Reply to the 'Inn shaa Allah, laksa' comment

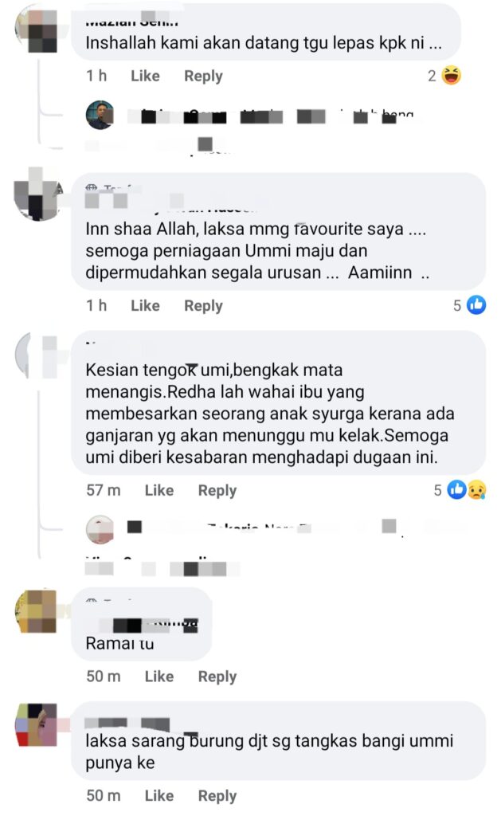[203, 305]
